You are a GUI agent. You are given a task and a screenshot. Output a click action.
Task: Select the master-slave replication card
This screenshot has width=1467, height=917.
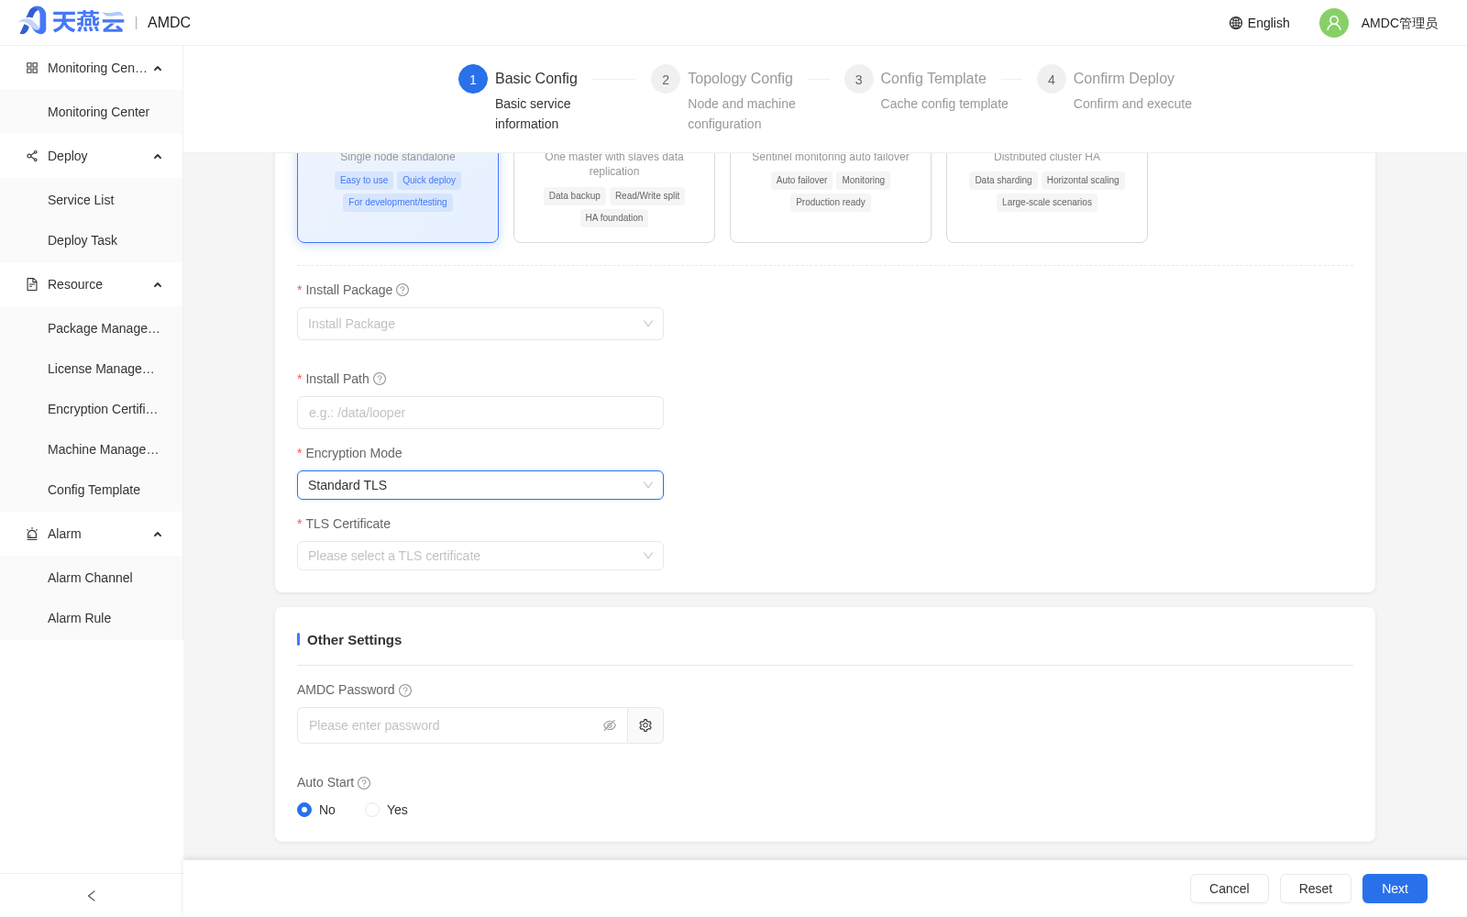coord(614,197)
